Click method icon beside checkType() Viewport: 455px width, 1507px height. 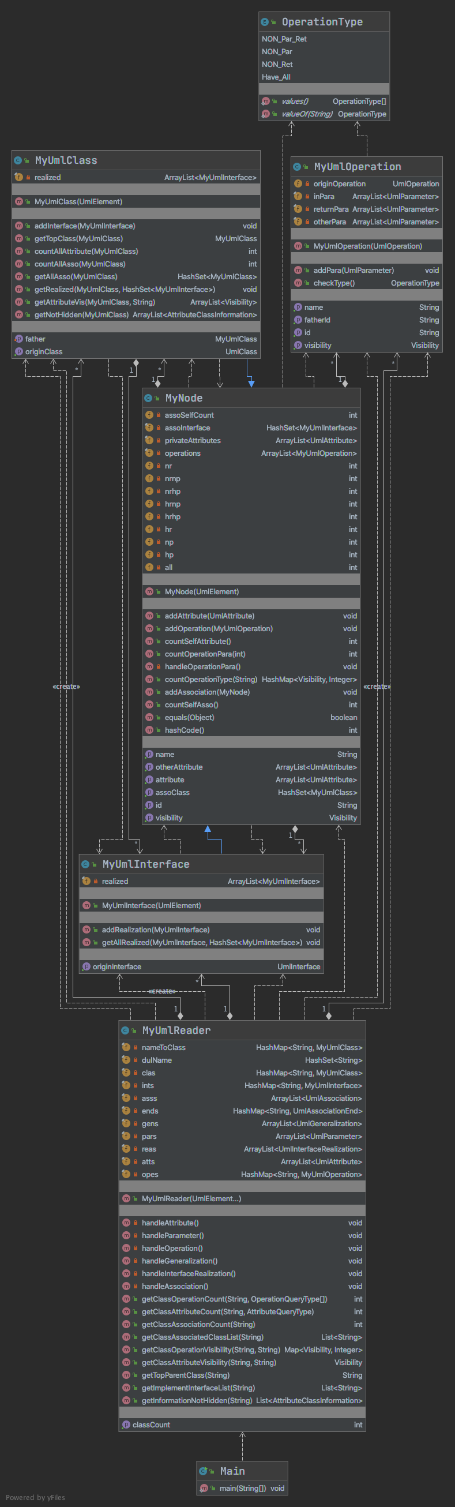tap(298, 283)
